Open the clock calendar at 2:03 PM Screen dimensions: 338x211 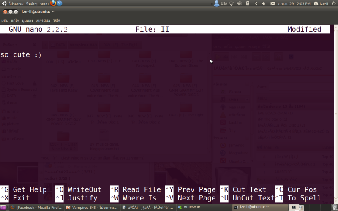click(294, 3)
